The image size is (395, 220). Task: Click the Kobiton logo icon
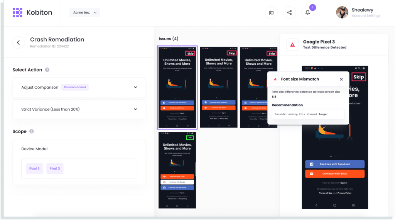(17, 13)
